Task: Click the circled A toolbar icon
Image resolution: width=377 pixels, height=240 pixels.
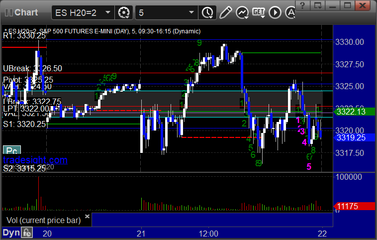Action: [x=290, y=12]
